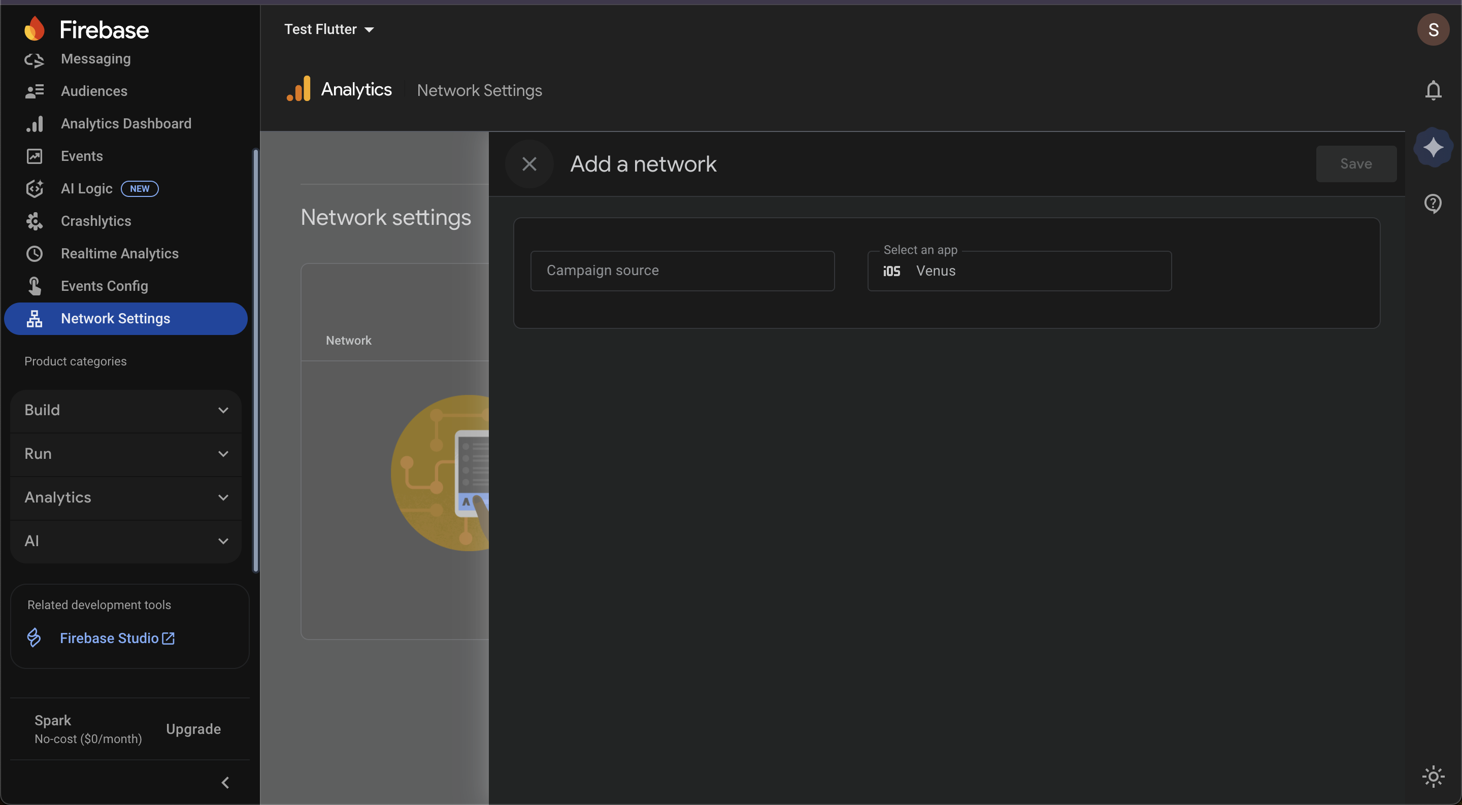Open Events Config in sidebar
The image size is (1462, 805).
[104, 286]
